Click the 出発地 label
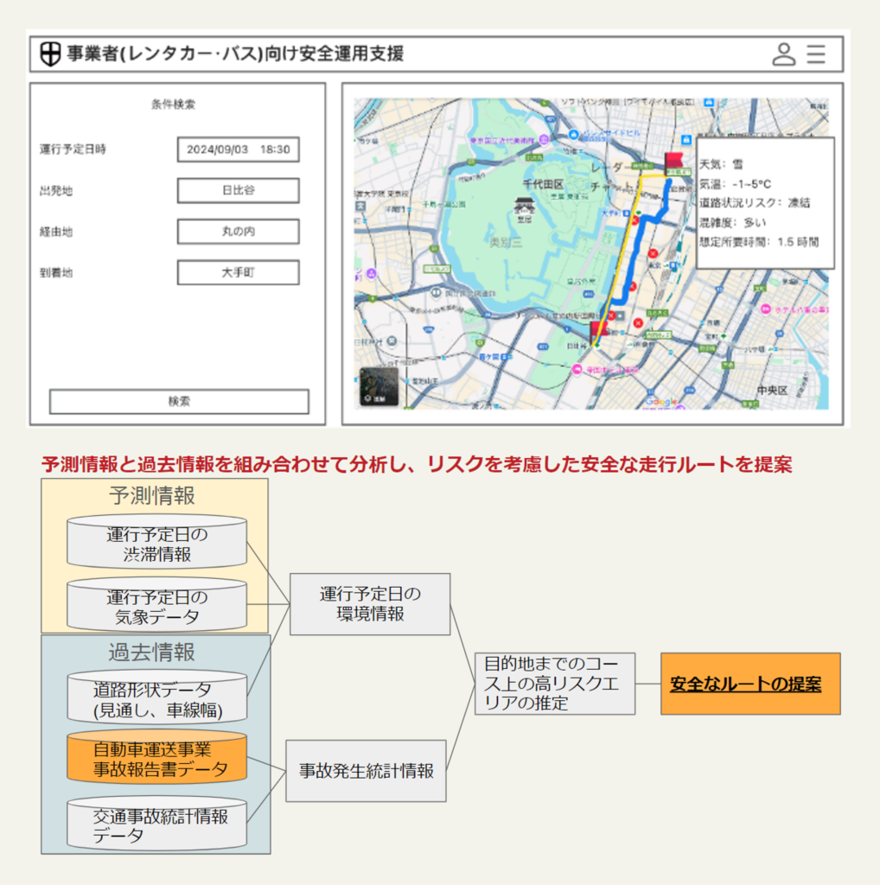This screenshot has width=880, height=885. (x=56, y=191)
